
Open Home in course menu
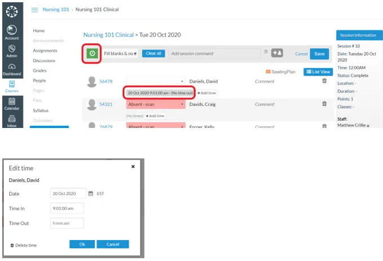point(39,31)
